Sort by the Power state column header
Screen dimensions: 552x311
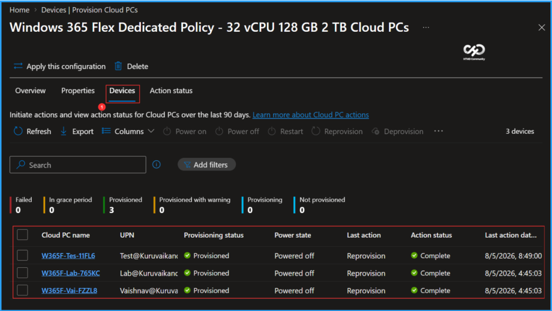tap(293, 235)
